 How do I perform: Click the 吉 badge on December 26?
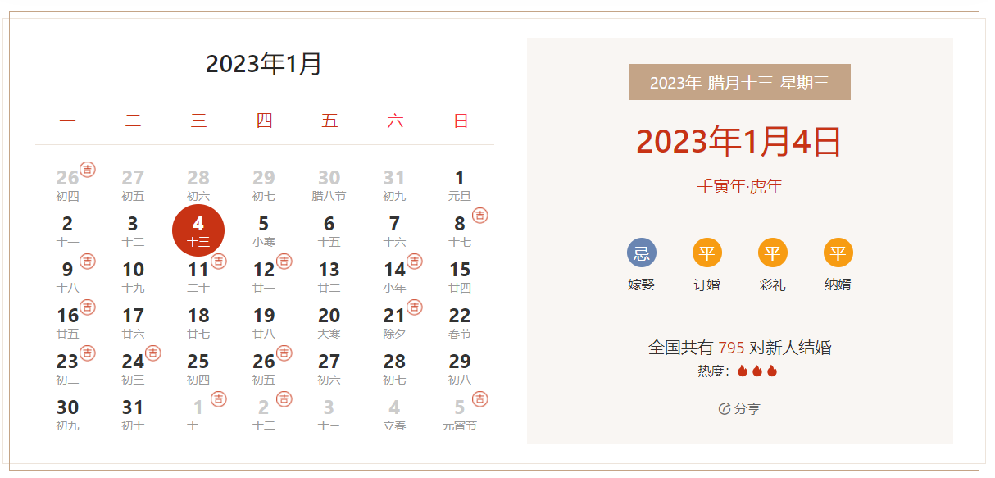[88, 170]
